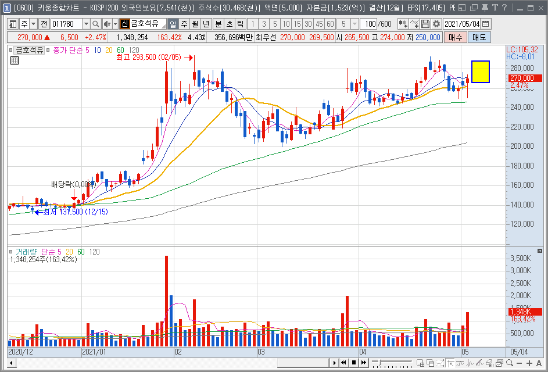Click the A auto-fit icon at bottom right
Image resolution: width=548 pixels, height=372 pixels.
(539, 363)
